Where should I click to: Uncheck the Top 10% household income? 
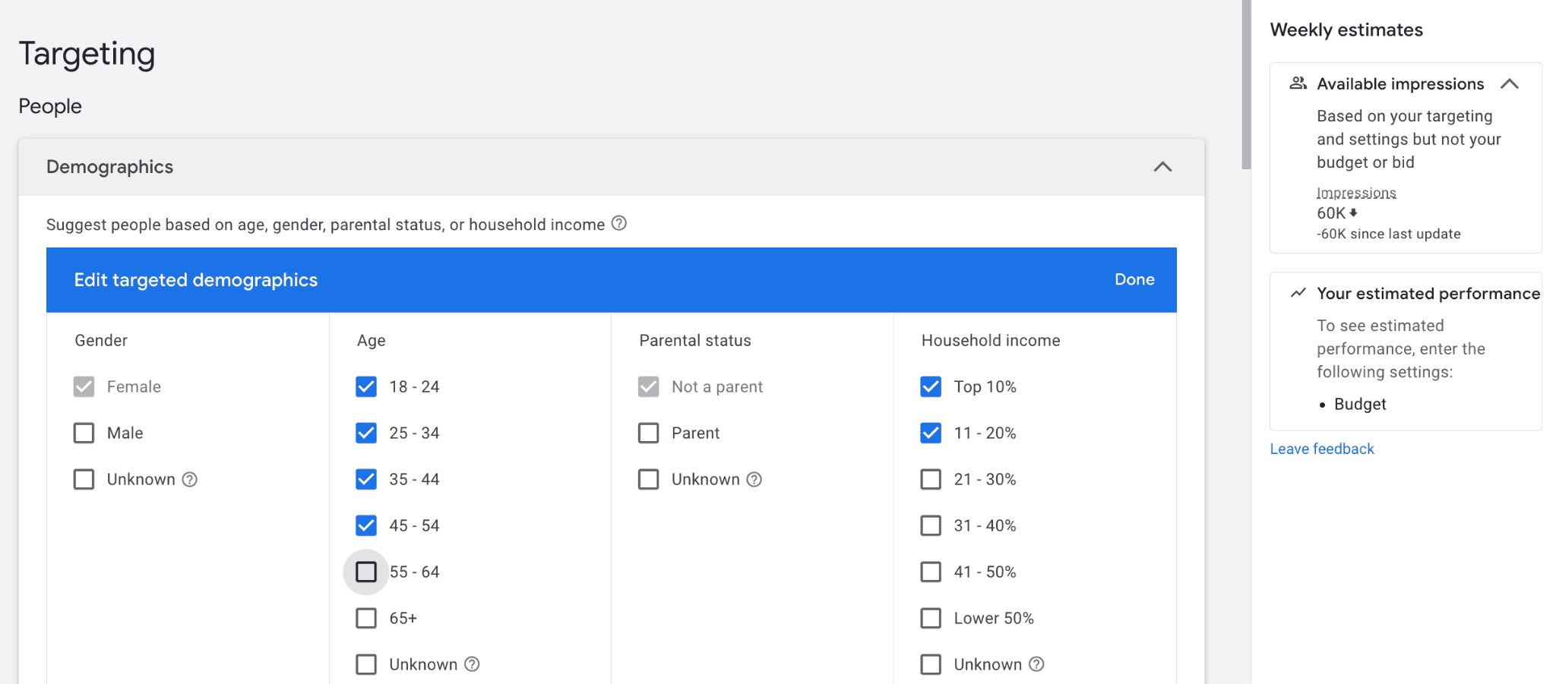pyautogui.click(x=931, y=386)
